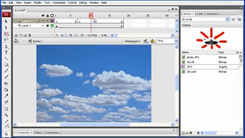Click the UFO preview thumbnail

pyautogui.click(x=211, y=38)
